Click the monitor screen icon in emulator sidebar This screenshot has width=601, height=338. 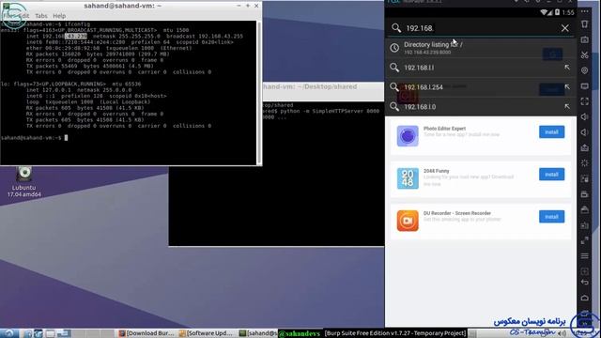(584, 85)
